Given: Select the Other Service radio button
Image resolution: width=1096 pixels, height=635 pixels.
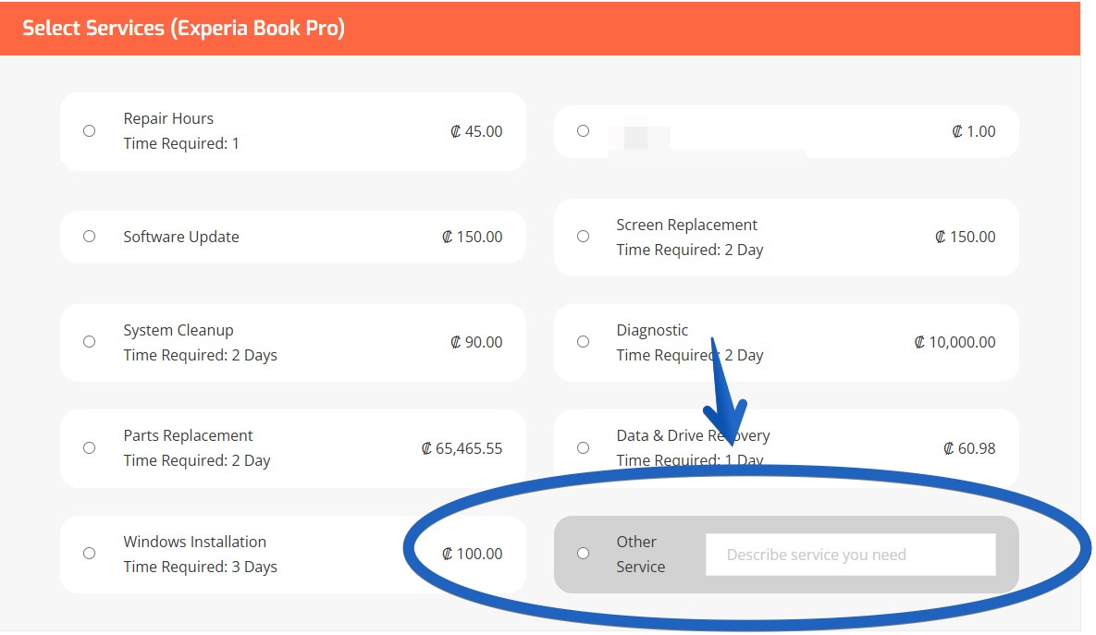Looking at the screenshot, I should (583, 554).
